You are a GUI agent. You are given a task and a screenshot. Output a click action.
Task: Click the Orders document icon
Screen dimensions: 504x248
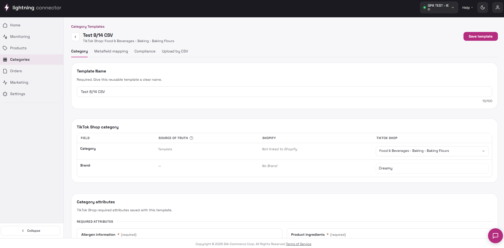[x=5, y=71]
